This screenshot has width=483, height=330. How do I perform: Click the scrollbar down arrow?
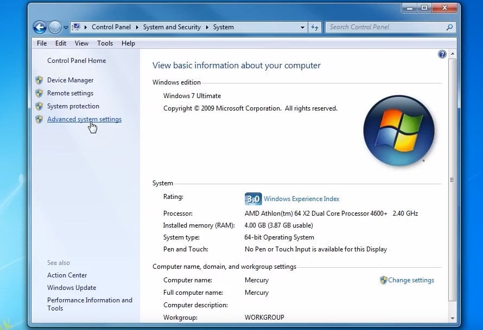[x=453, y=318]
